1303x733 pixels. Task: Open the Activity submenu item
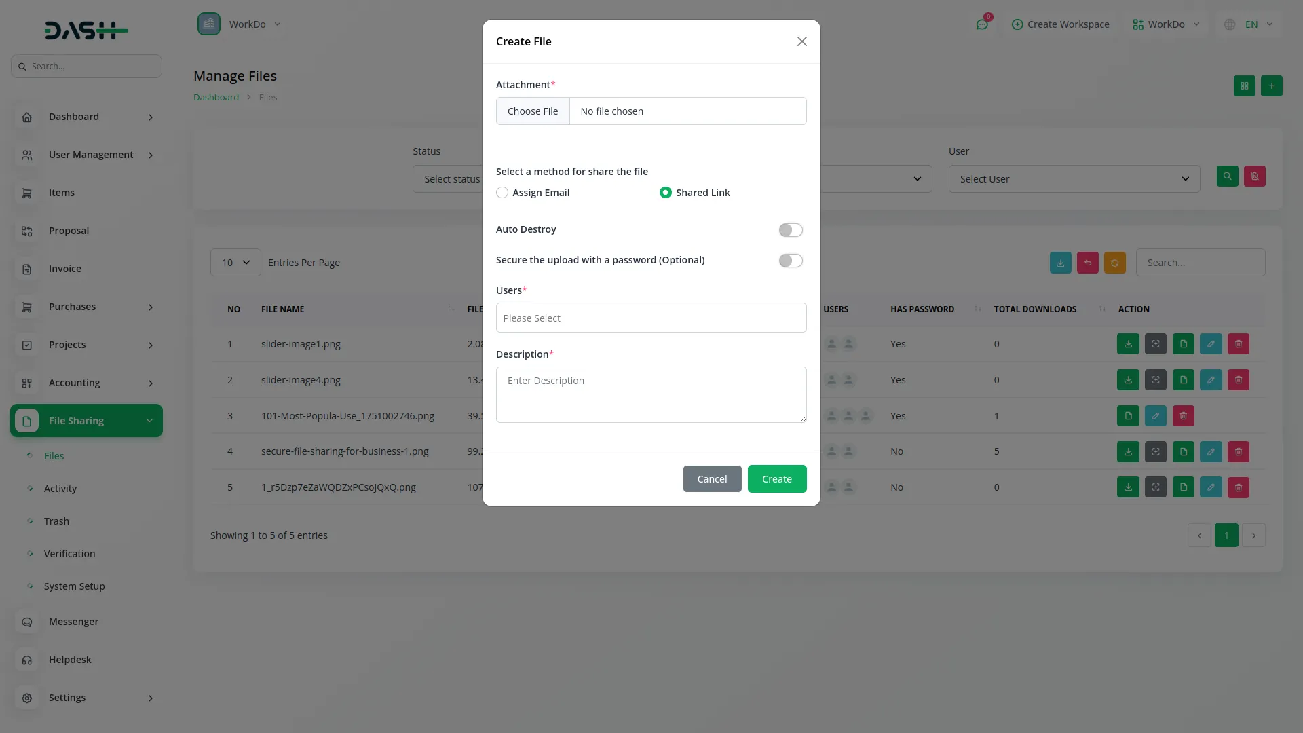[60, 489]
